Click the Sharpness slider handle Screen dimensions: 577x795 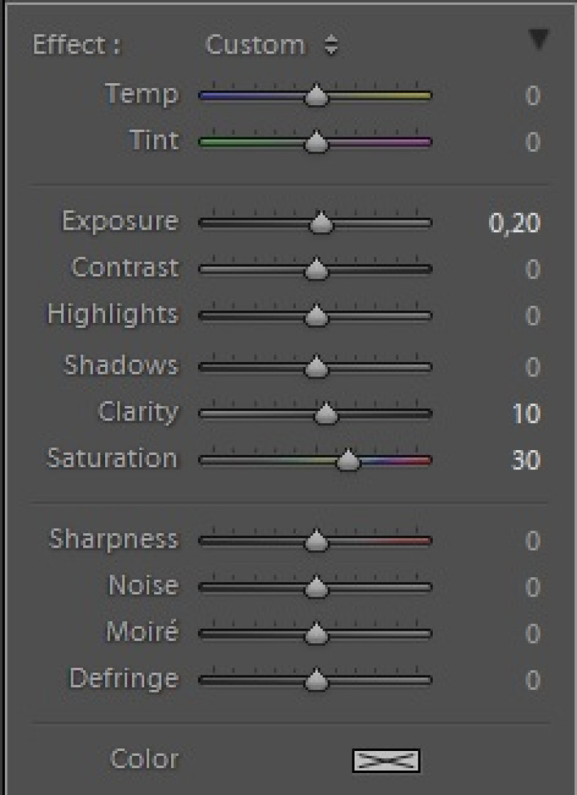tap(316, 541)
